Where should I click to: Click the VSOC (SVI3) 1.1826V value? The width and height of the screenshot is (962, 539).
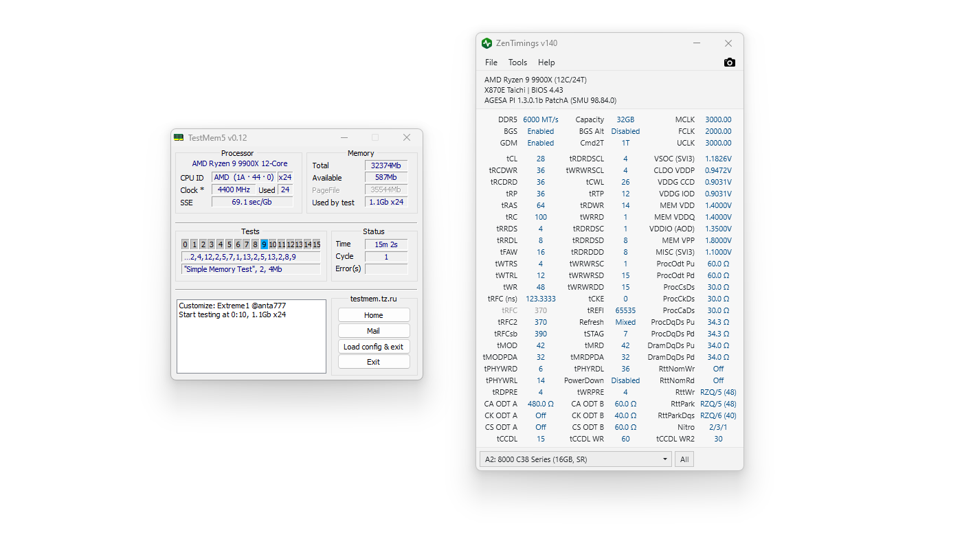click(x=718, y=159)
